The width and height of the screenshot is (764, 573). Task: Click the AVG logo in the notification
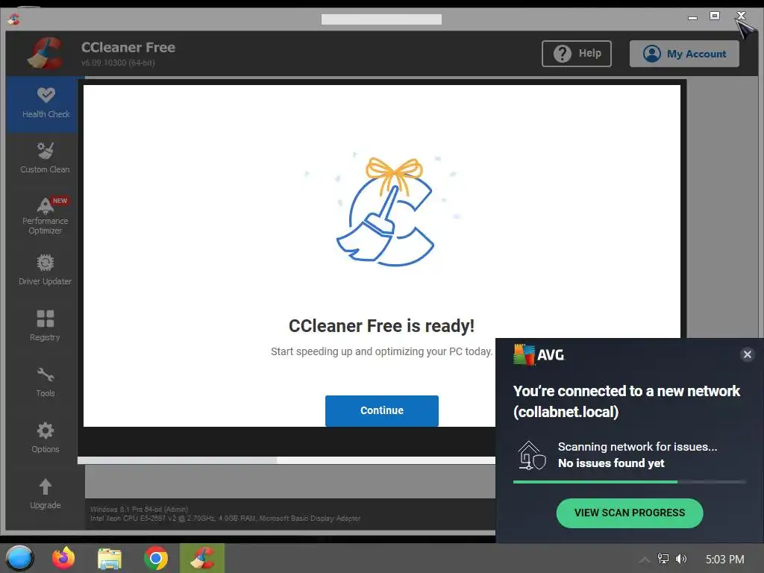[539, 354]
